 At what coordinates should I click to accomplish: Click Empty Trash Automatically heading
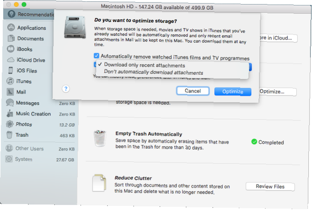point(149,134)
